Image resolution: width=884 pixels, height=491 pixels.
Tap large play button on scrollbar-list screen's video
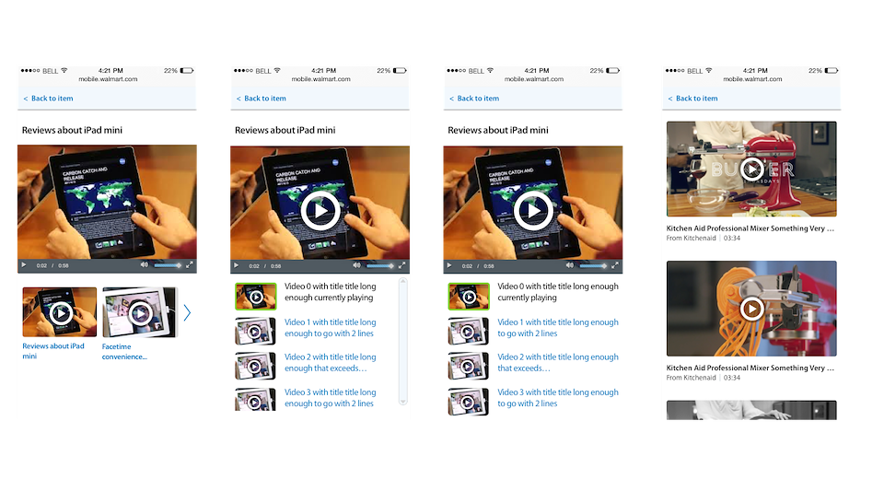pos(320,211)
